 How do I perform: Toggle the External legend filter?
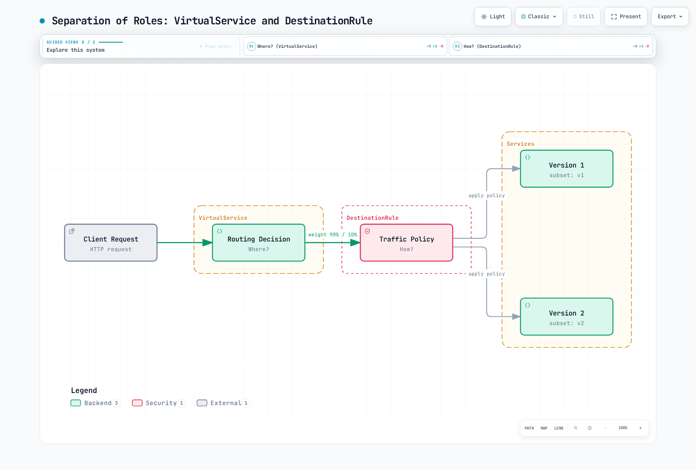[x=224, y=403]
